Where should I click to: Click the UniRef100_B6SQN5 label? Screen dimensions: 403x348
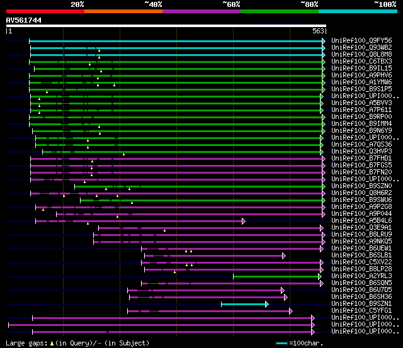361,283
